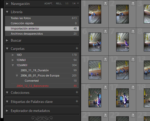
Task: Collapse the Librería panel triangle
Action: click(x=7, y=12)
